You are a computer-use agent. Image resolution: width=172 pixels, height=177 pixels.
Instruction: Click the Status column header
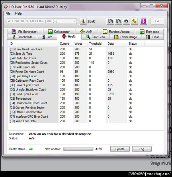point(136,44)
